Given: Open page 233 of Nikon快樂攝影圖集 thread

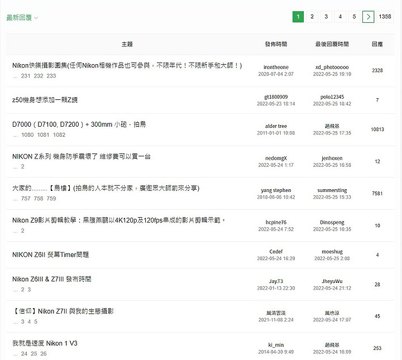Looking at the screenshot, I should (51, 76).
